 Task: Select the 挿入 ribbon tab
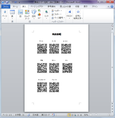[x=24, y=6]
